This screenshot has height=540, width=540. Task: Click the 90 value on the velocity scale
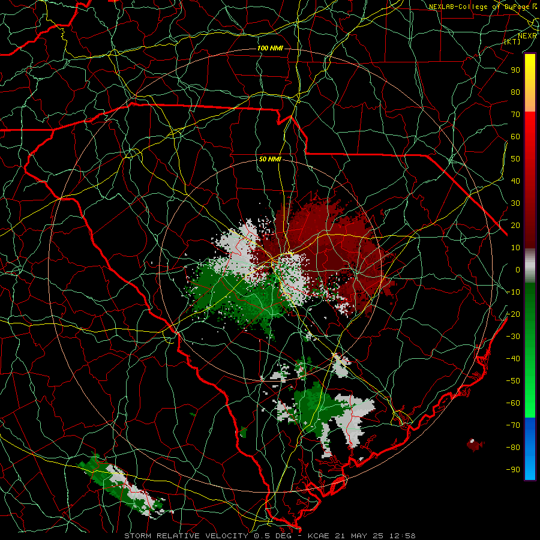[x=515, y=70]
